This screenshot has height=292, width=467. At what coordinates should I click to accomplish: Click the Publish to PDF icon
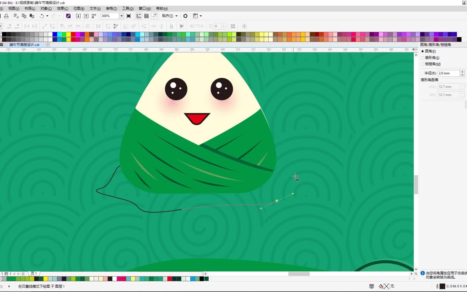click(x=94, y=16)
